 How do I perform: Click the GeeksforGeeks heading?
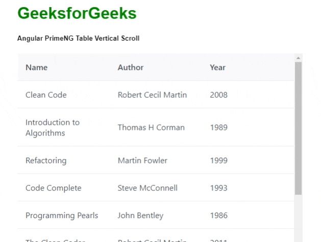(77, 14)
